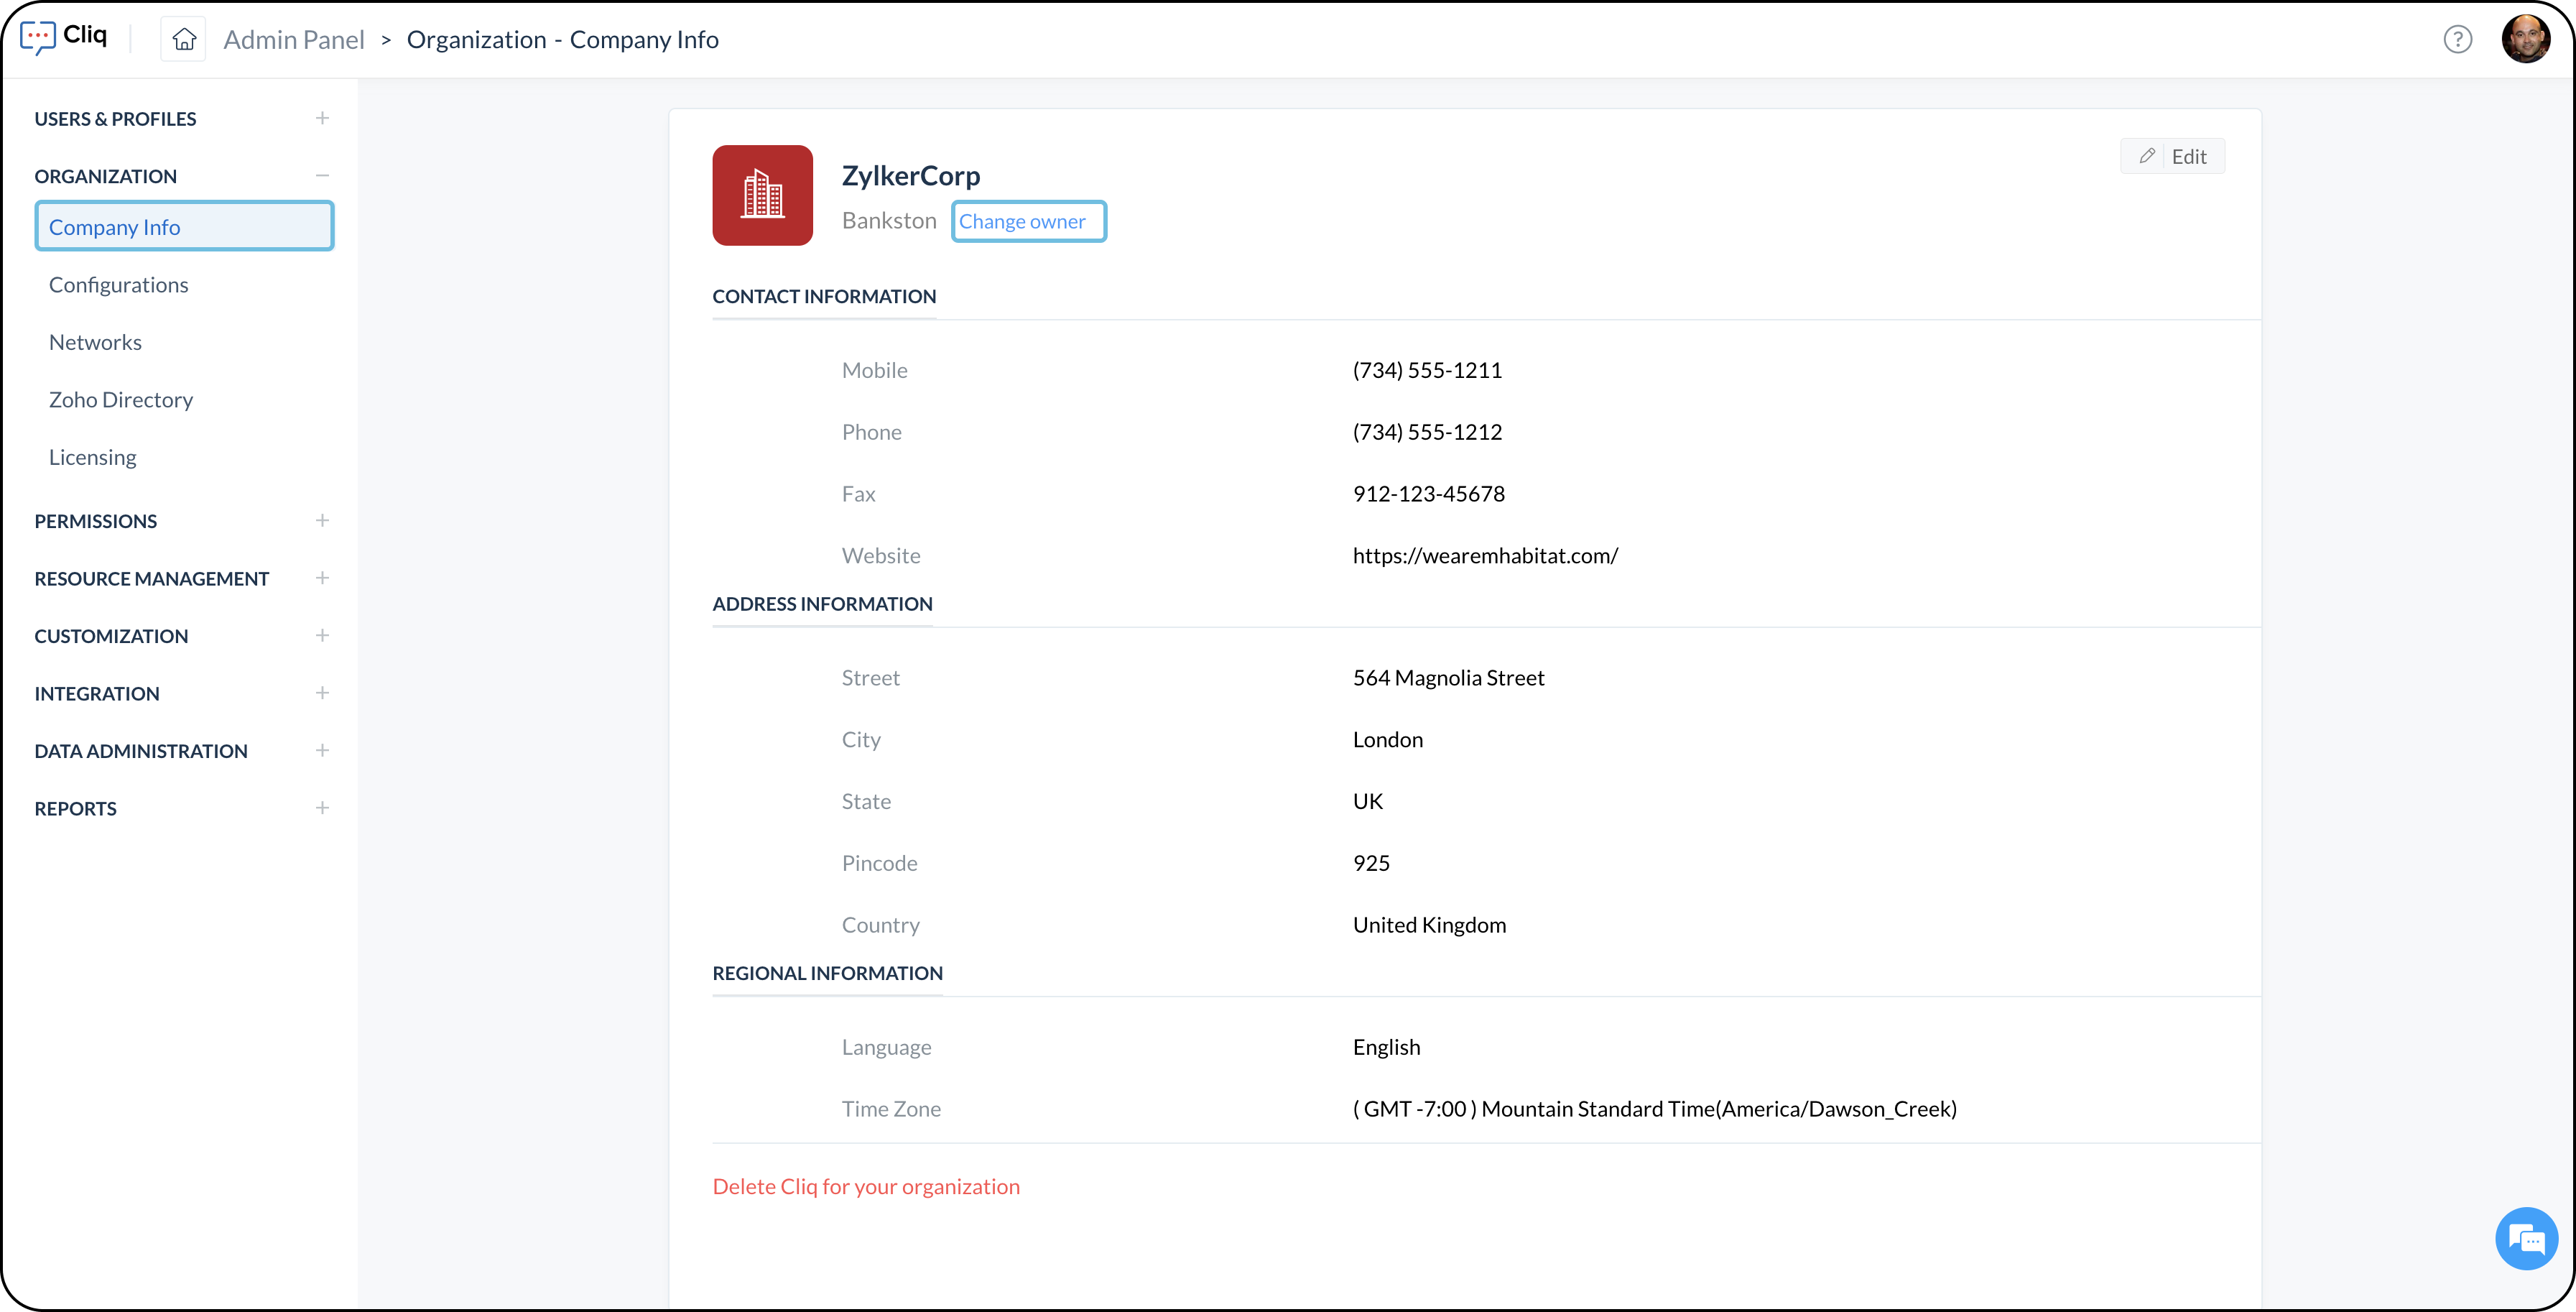Click Delete Cliq for your organization
Viewport: 2576px width, 1312px height.
coord(866,1186)
